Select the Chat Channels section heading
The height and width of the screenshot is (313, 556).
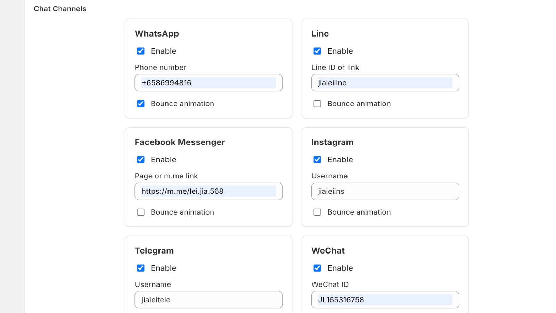click(60, 9)
